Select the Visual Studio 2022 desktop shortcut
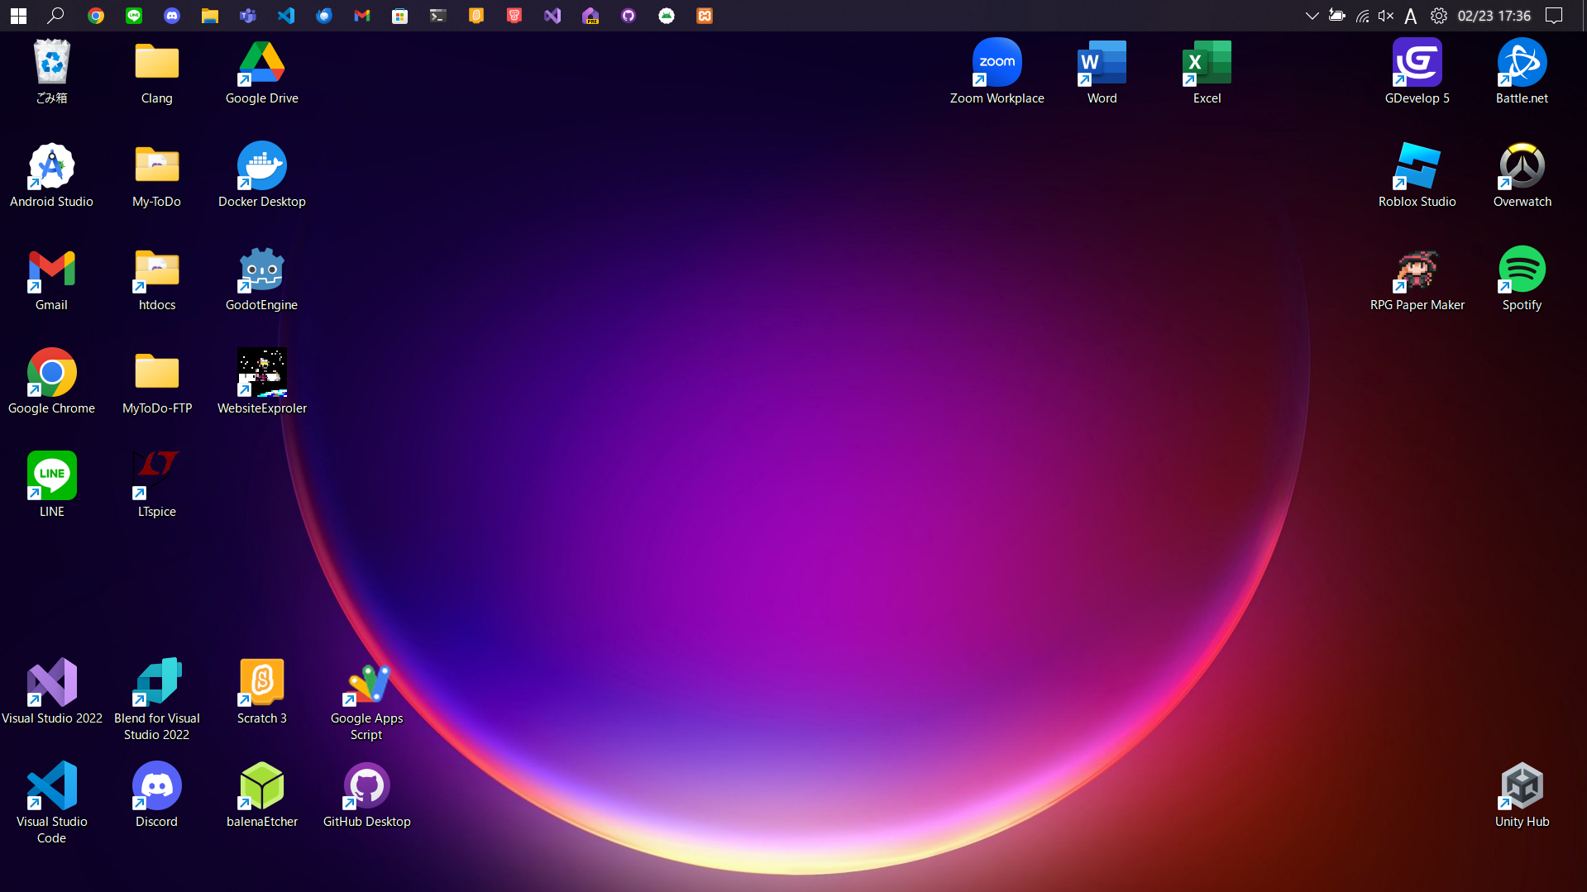1587x892 pixels. point(51,692)
